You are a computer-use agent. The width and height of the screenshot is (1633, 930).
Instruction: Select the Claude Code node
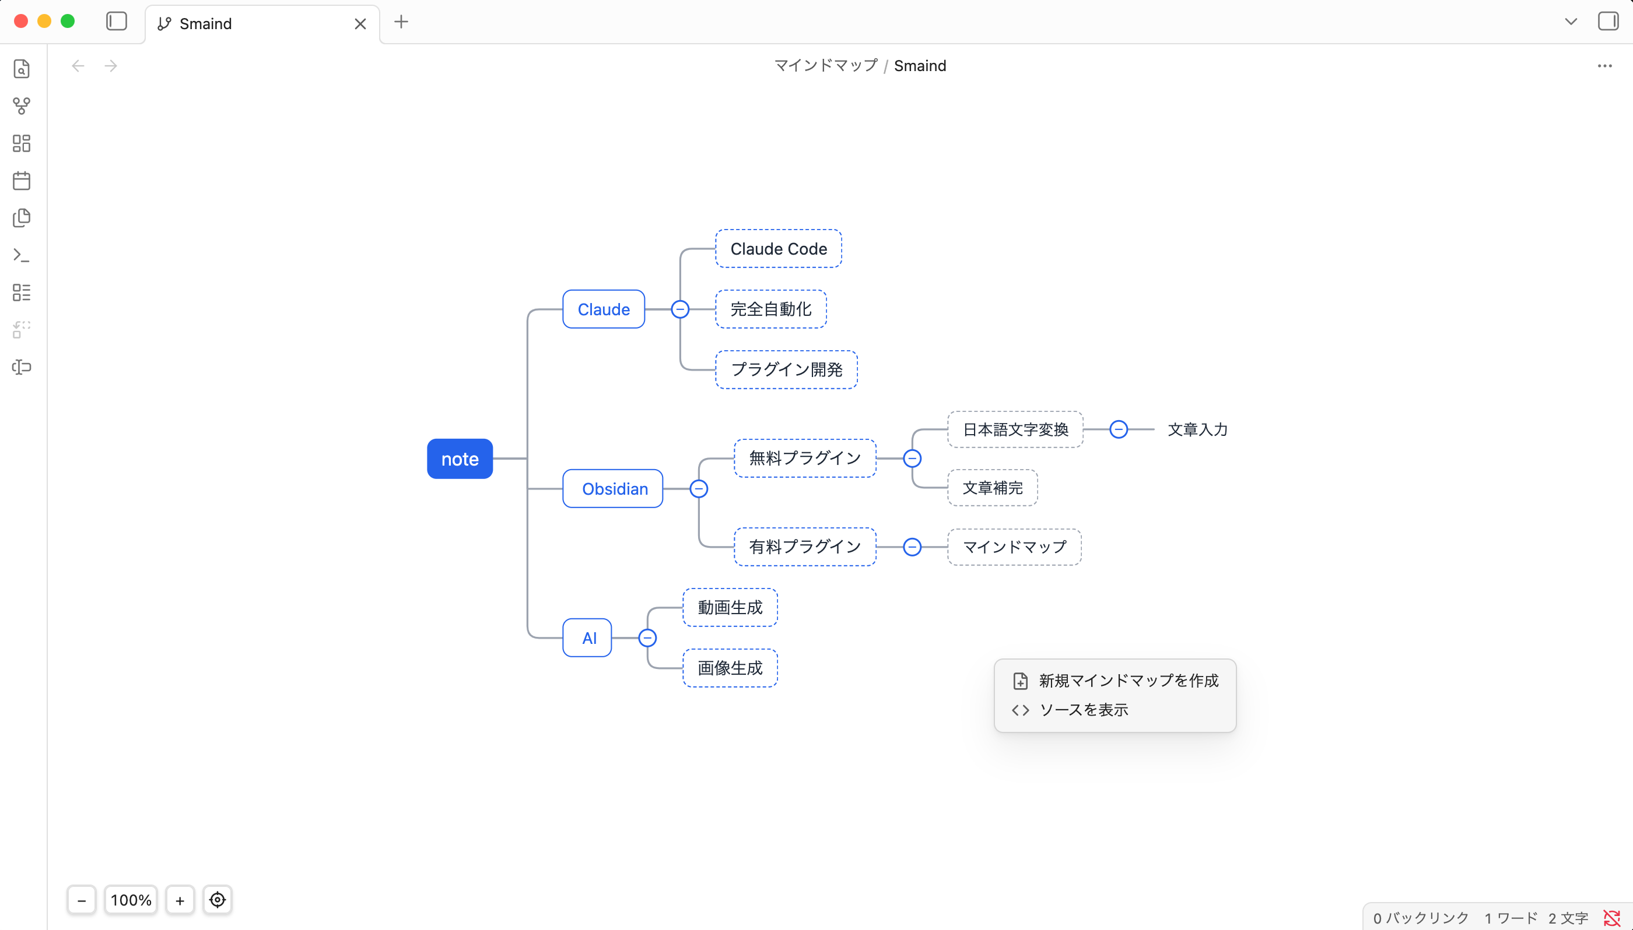coord(779,248)
